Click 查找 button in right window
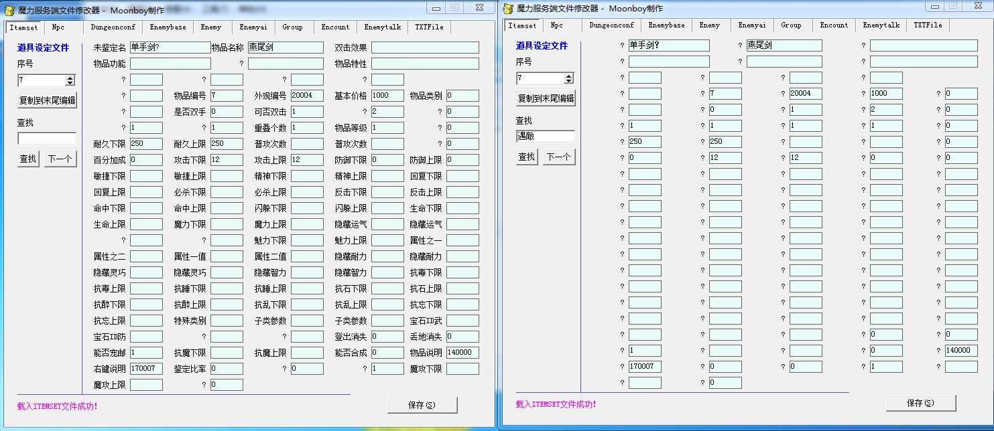The height and width of the screenshot is (431, 994). [x=527, y=157]
